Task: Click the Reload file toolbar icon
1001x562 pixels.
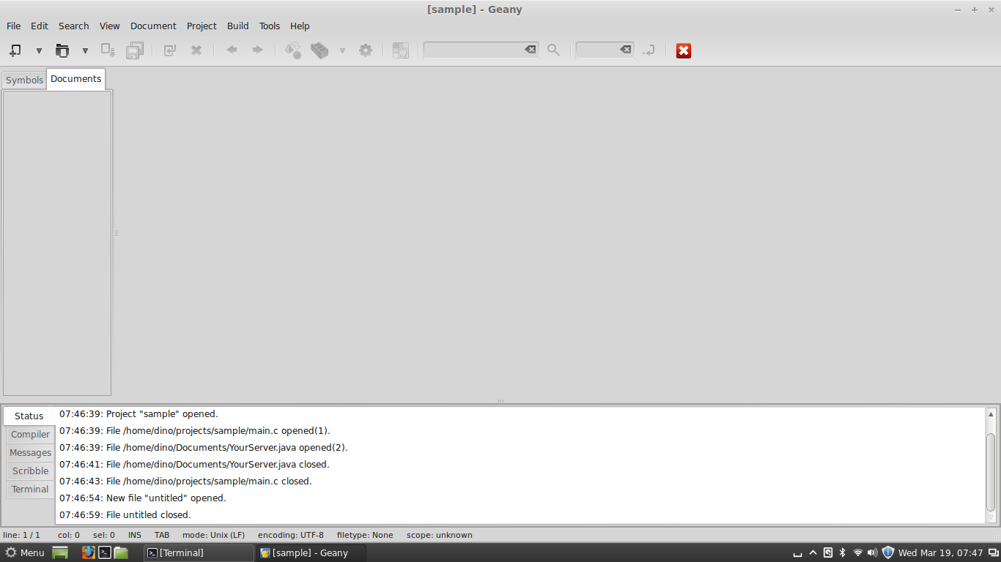Action: point(170,50)
